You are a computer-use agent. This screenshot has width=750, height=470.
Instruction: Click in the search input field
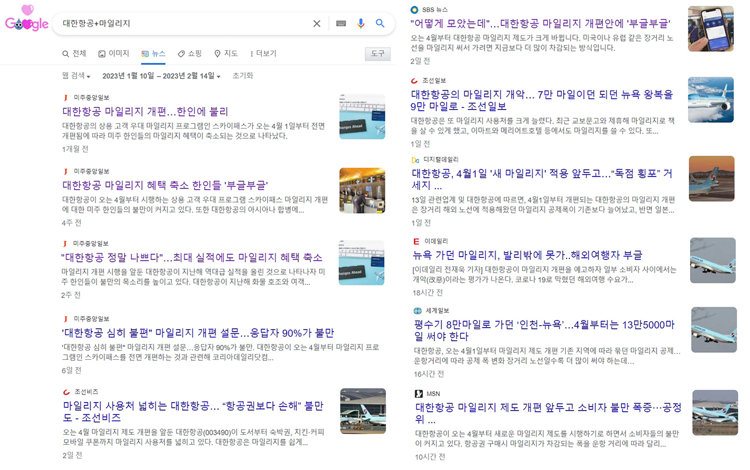[x=185, y=24]
